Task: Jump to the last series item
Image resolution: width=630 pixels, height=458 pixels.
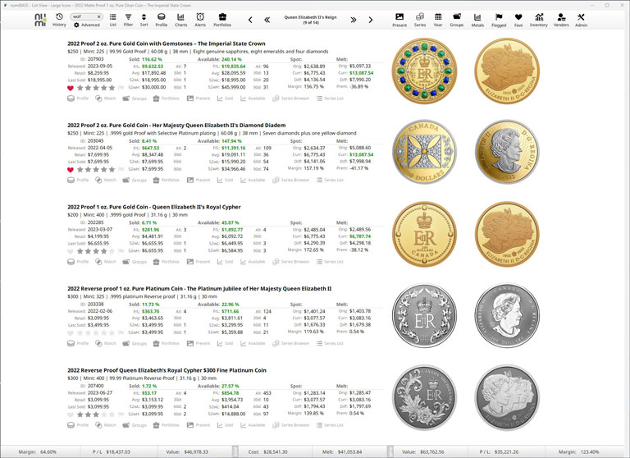Action: [354, 20]
